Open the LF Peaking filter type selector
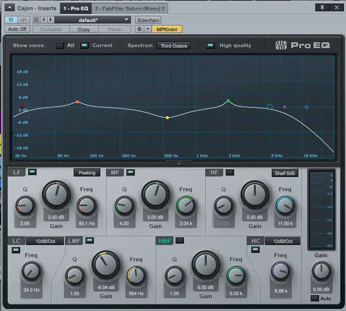This screenshot has height=311, width=346. coord(87,173)
